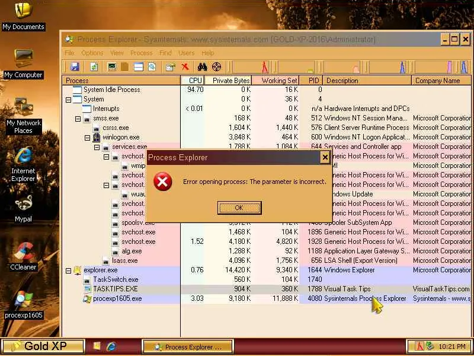Click the blue I/O mini graph in toolbar

click(x=387, y=67)
